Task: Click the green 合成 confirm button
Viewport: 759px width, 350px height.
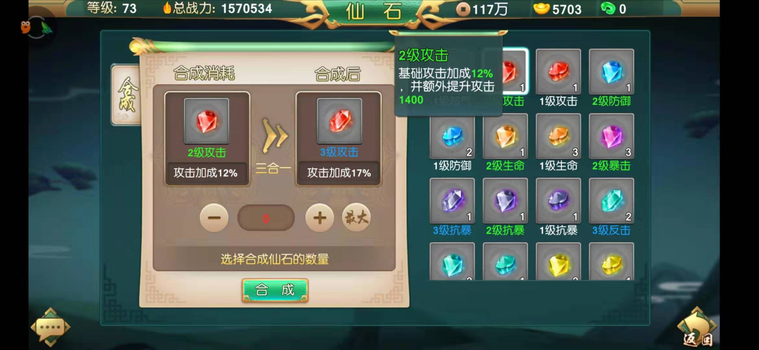Action: (275, 290)
